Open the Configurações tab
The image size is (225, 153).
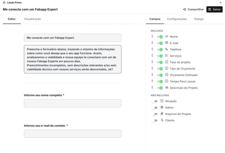click(x=177, y=19)
